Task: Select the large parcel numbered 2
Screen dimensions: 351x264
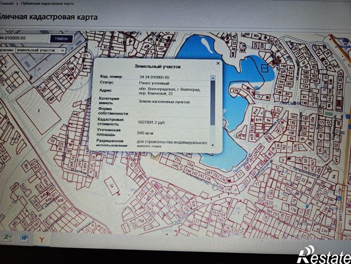Action: (39, 111)
